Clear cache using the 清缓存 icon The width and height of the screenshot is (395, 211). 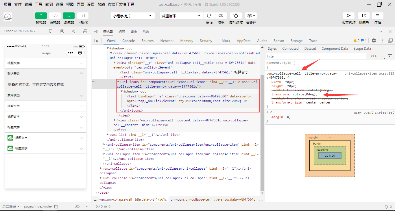point(250,16)
